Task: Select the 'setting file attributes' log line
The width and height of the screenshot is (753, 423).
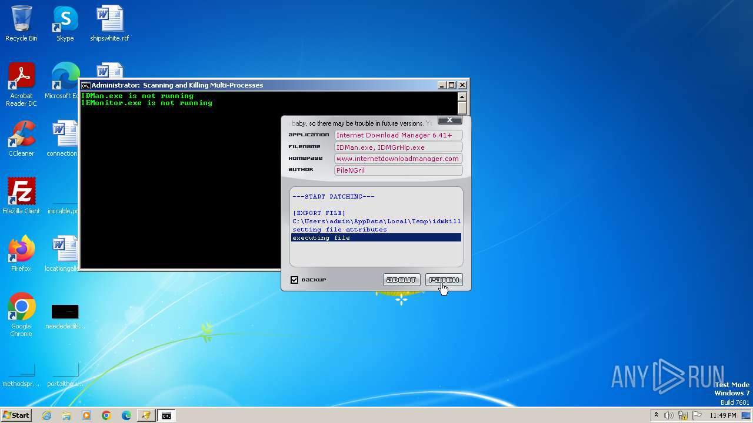Action: [376, 230]
